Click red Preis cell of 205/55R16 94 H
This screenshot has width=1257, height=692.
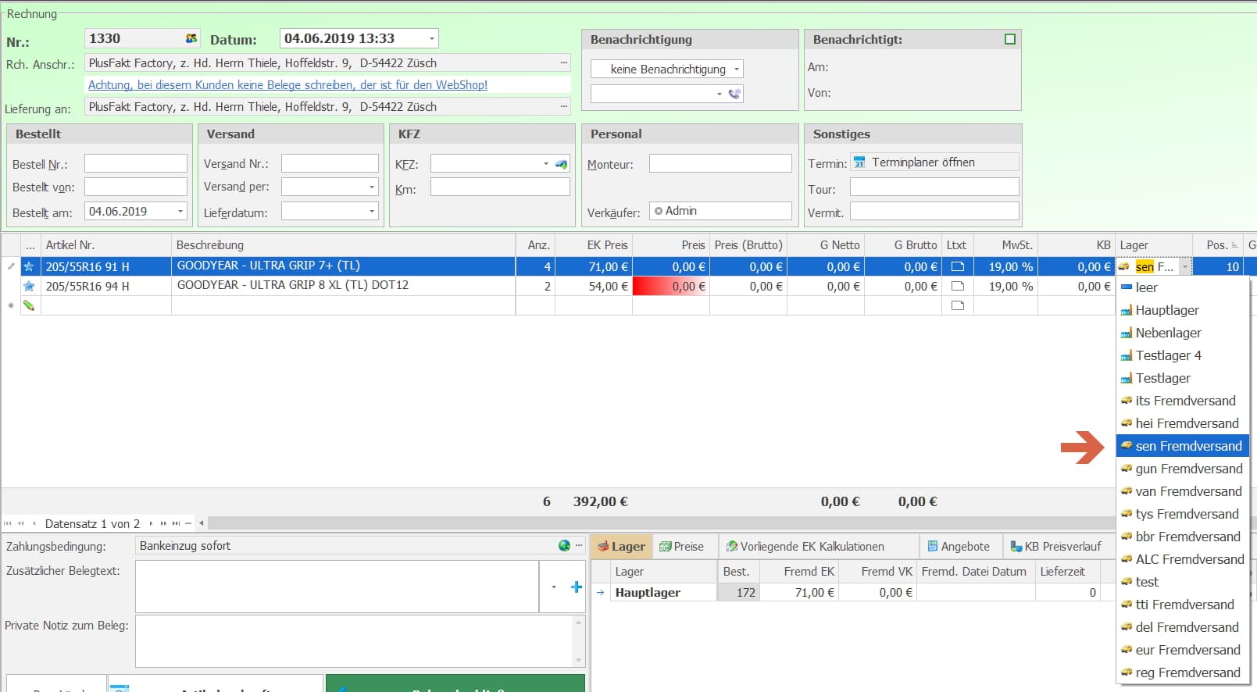pyautogui.click(x=671, y=286)
